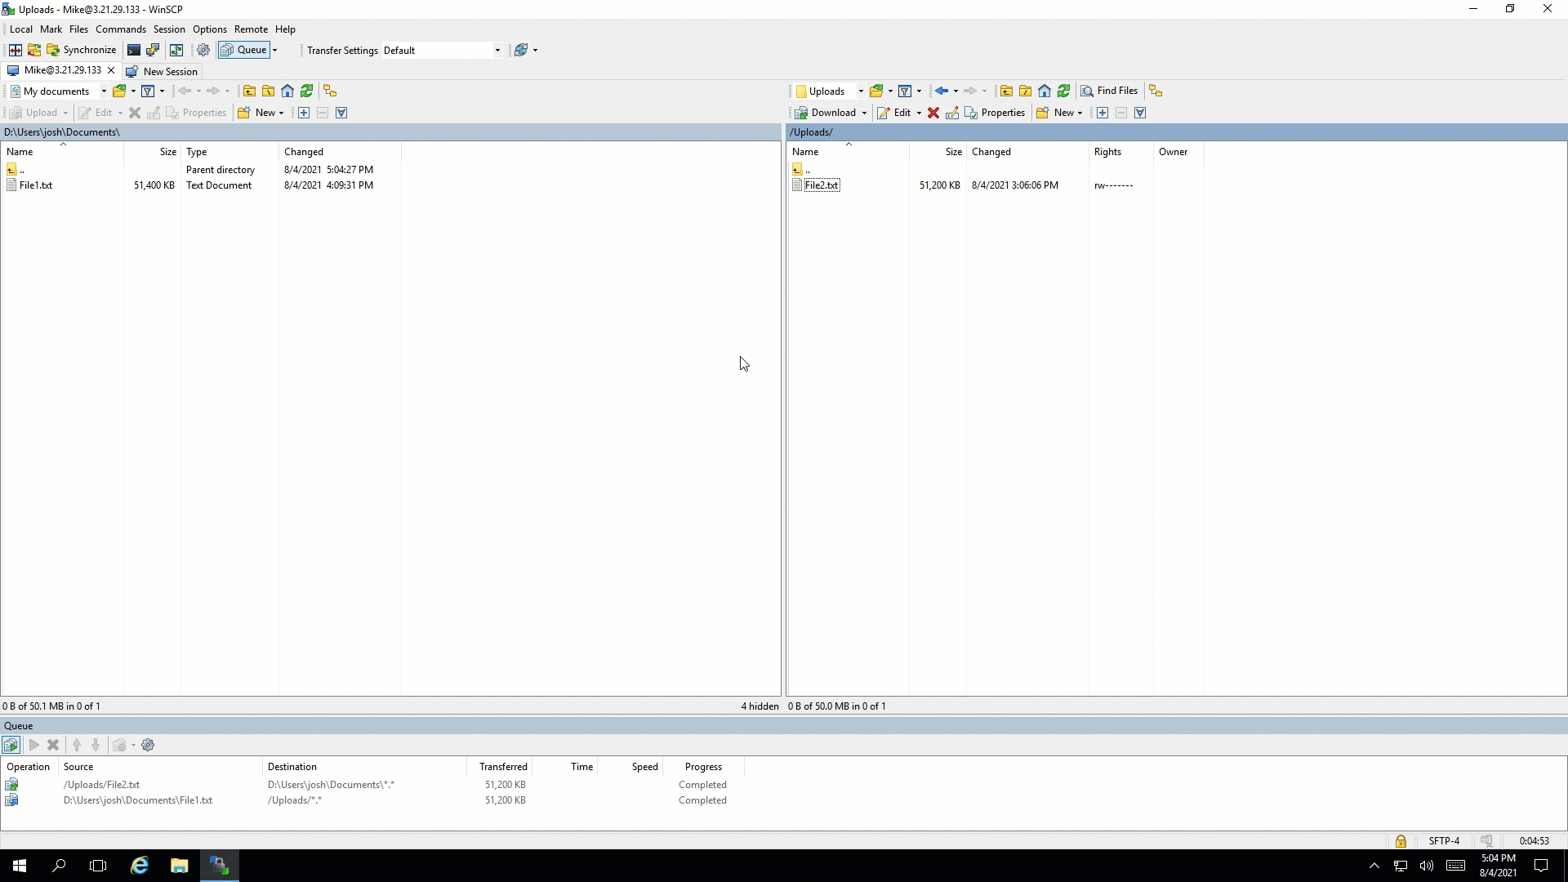This screenshot has width=1568, height=882.
Task: Click the Preferences gear in the top toolbar
Action: pyautogui.click(x=203, y=49)
